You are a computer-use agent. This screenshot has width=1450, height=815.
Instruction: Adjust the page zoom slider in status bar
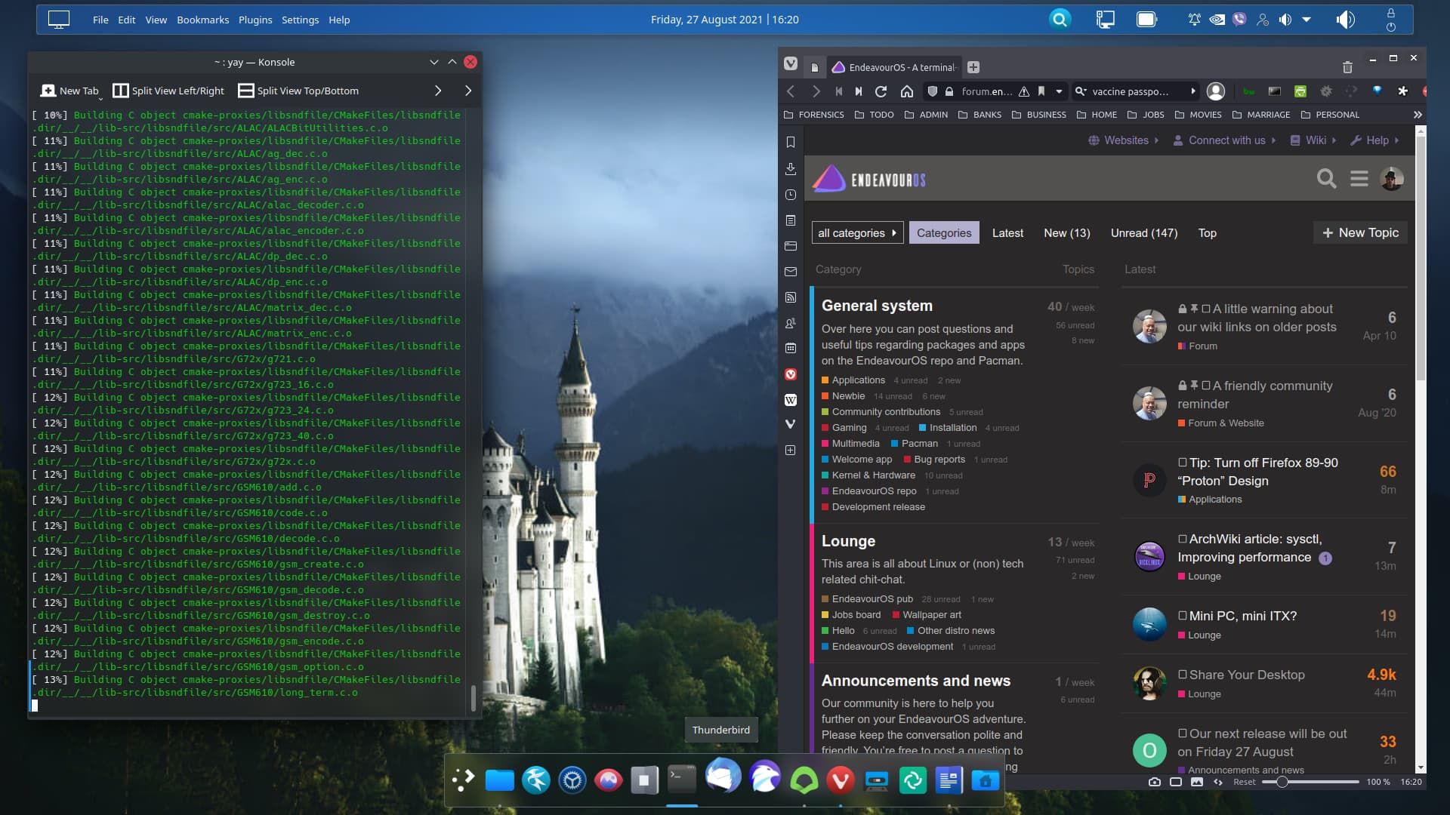click(x=1310, y=782)
